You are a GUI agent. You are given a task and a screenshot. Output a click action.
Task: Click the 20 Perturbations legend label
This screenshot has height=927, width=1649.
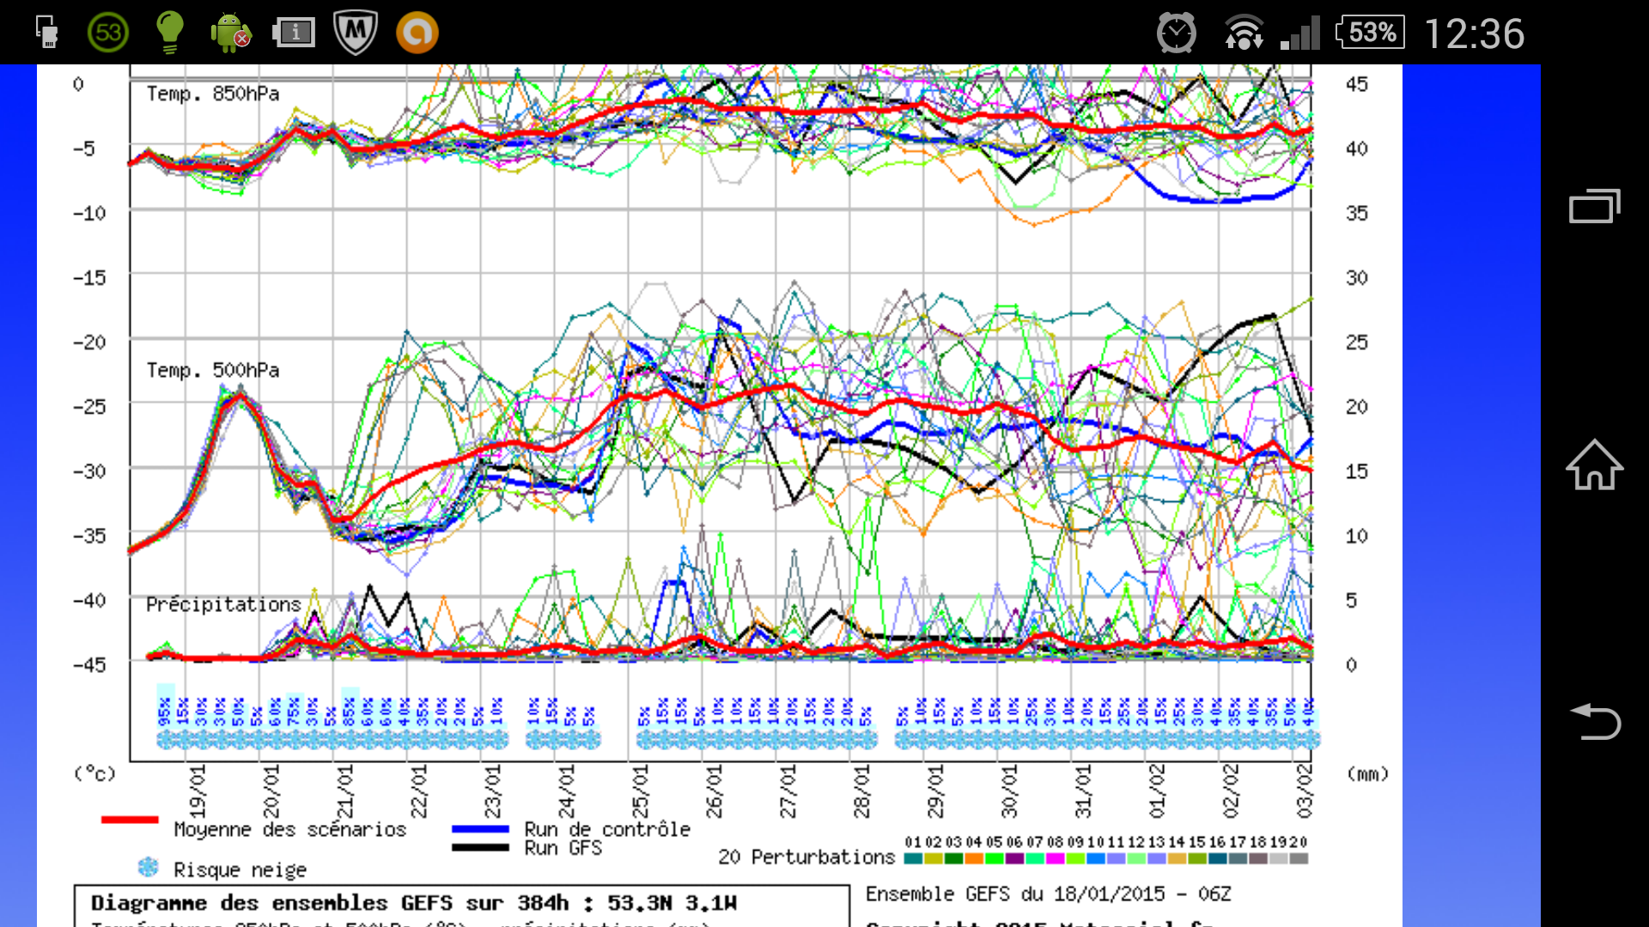point(806,857)
